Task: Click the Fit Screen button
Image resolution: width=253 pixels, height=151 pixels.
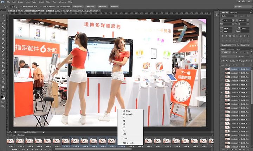Action: pos(90,7)
